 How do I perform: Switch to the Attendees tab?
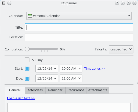35,90
